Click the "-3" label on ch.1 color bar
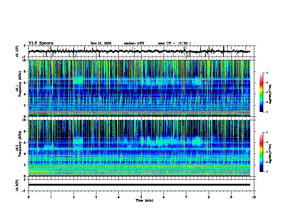 coord(266,73)
